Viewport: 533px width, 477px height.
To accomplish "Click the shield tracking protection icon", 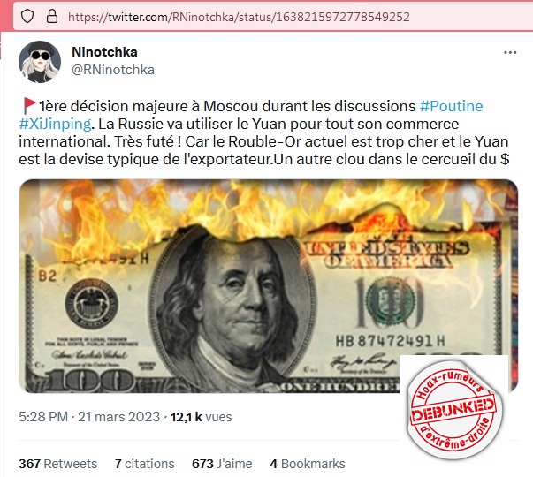I will click(x=27, y=16).
